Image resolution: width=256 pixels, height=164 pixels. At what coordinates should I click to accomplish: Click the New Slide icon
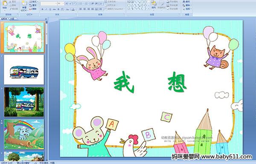24,3
